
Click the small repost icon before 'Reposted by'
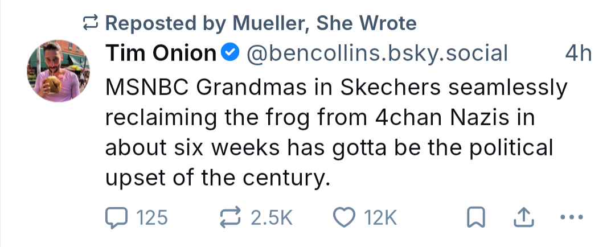pyautogui.click(x=91, y=23)
